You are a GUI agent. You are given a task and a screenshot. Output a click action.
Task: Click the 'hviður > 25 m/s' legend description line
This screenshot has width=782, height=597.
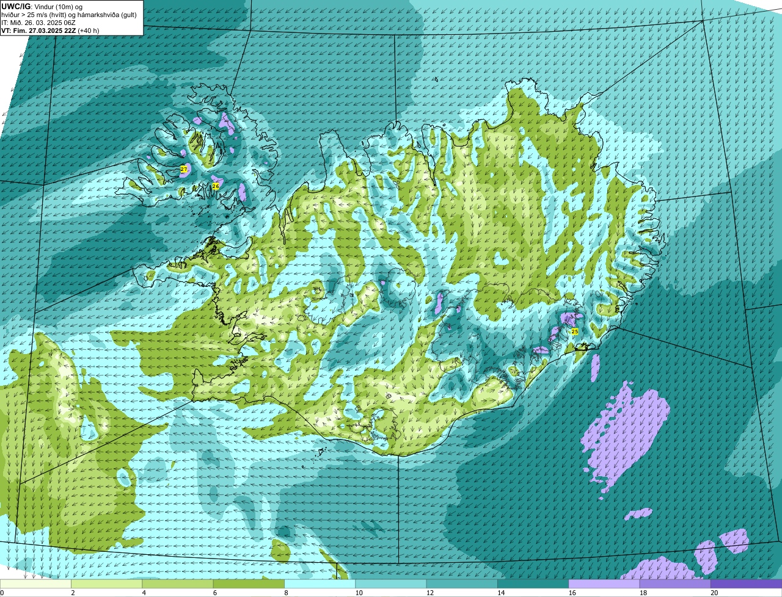pyautogui.click(x=68, y=14)
